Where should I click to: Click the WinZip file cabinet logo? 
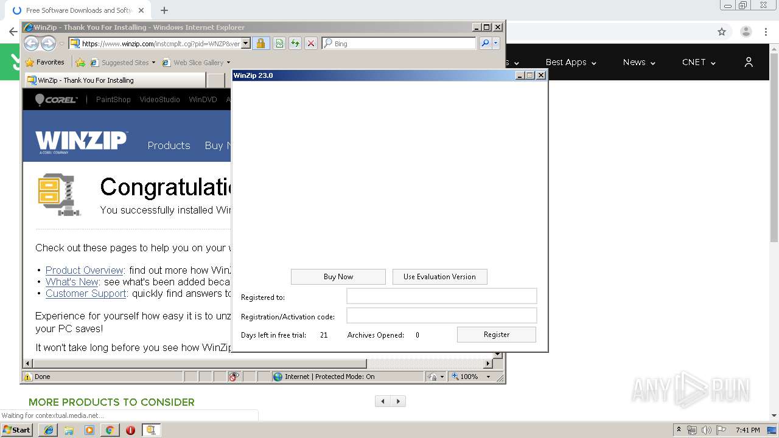(x=58, y=194)
